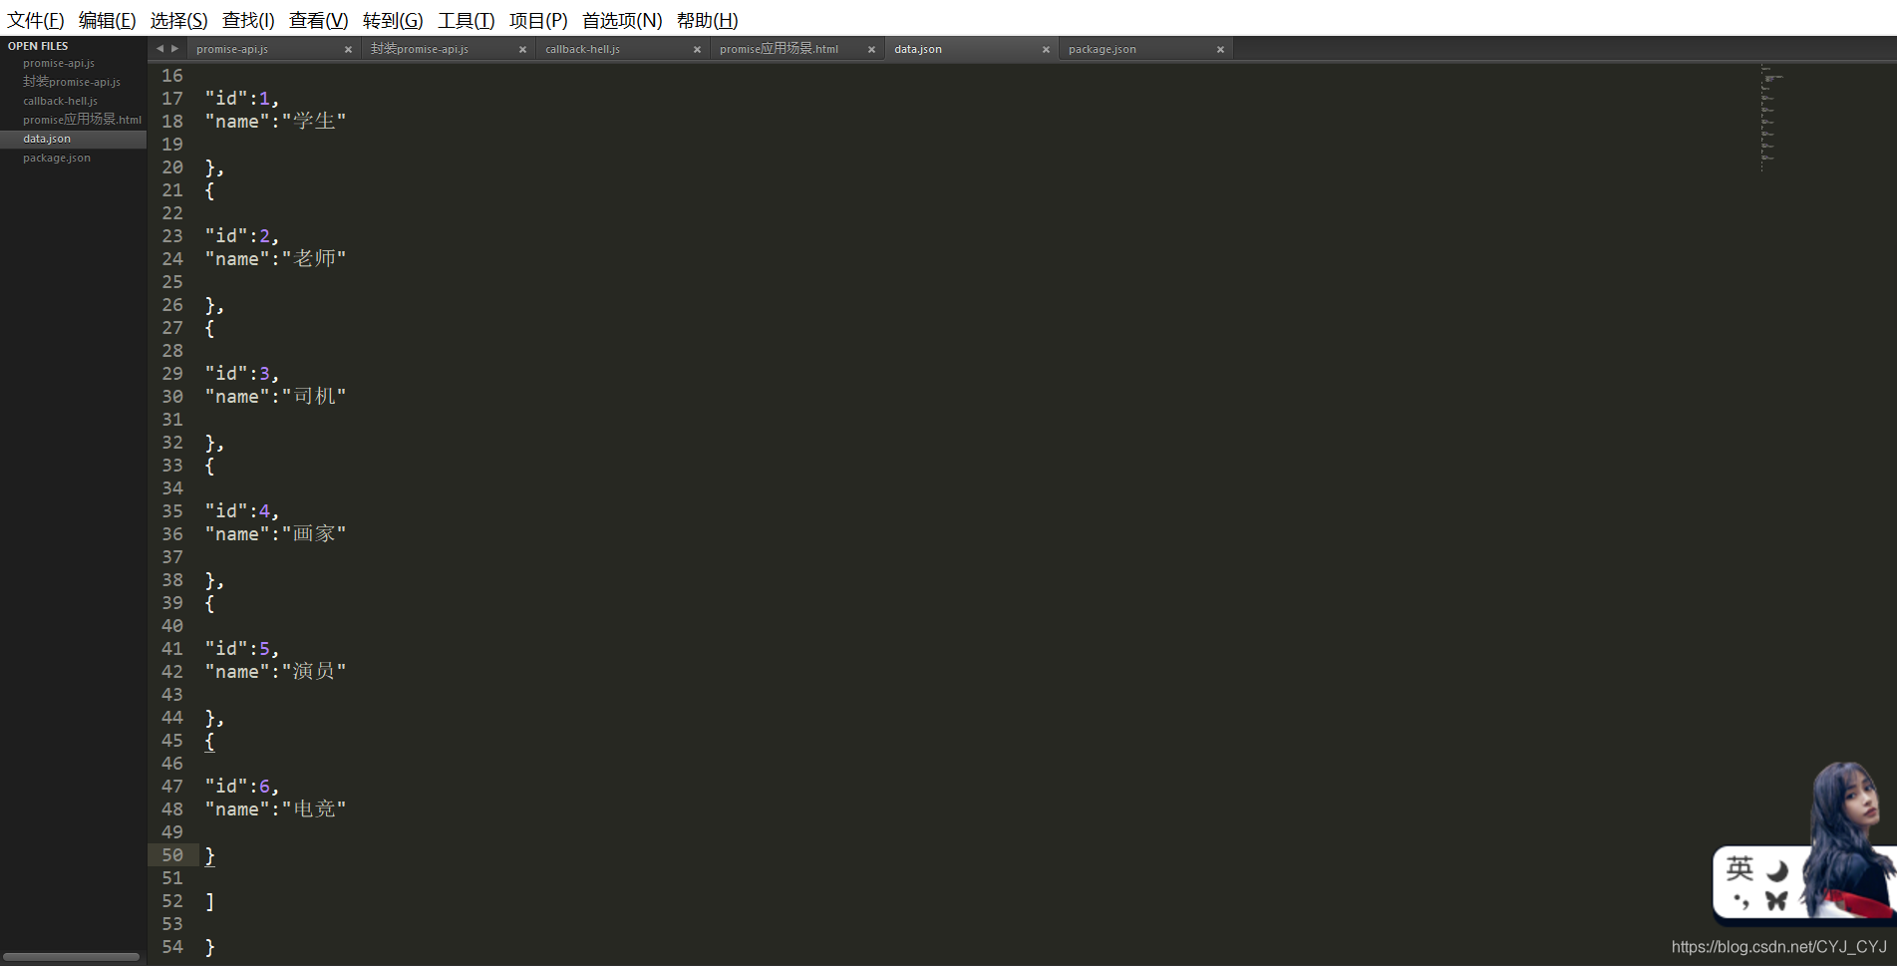Click the "name":"电竞" line
This screenshot has height=966, width=1897.
click(275, 809)
